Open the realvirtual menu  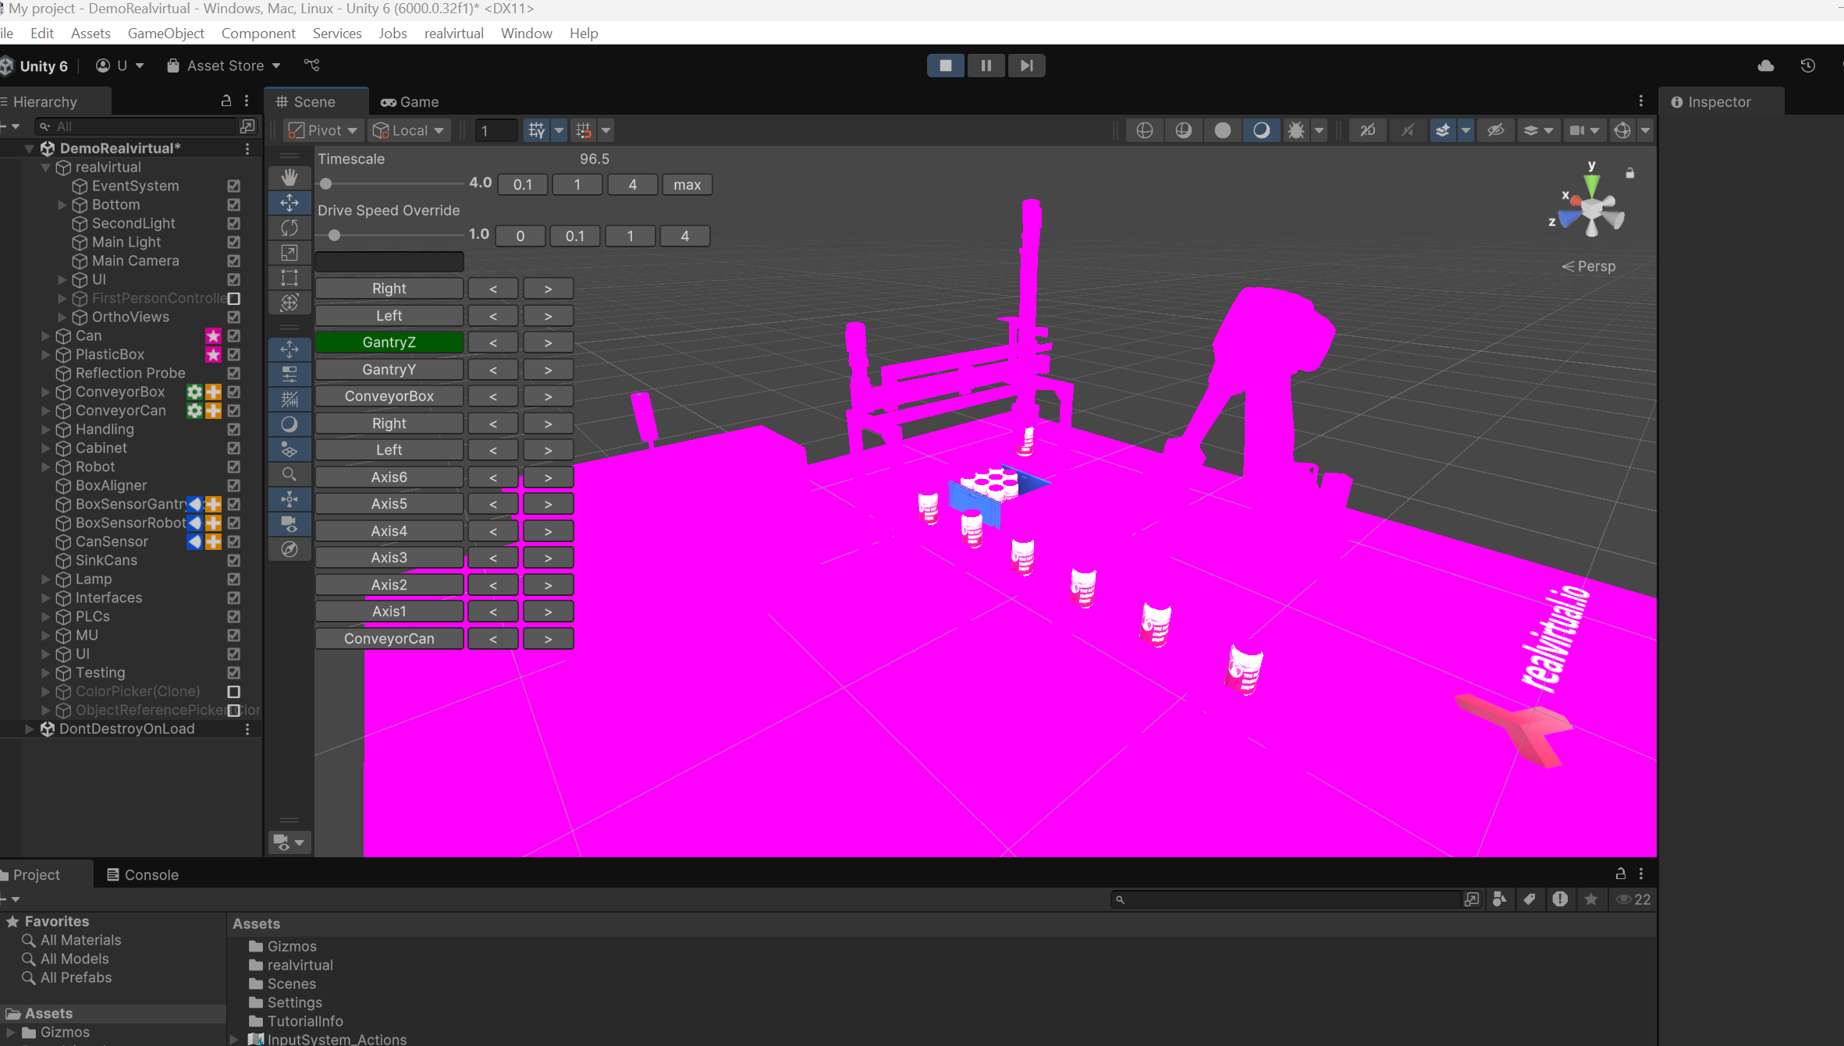[453, 33]
